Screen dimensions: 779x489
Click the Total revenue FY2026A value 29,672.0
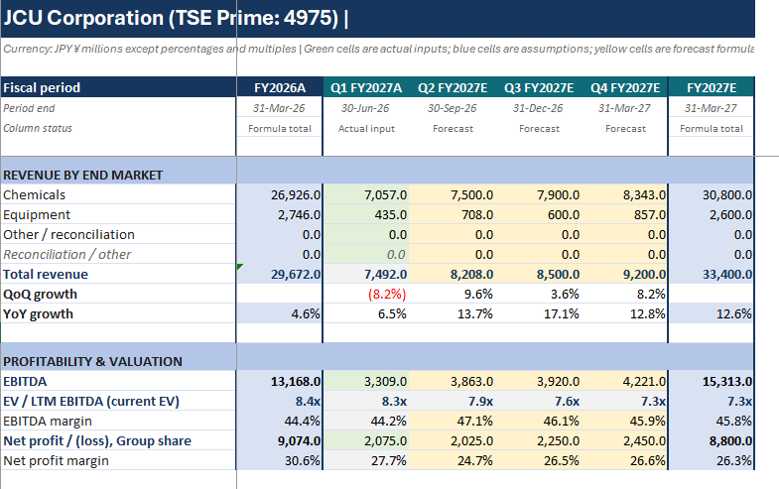(280, 274)
